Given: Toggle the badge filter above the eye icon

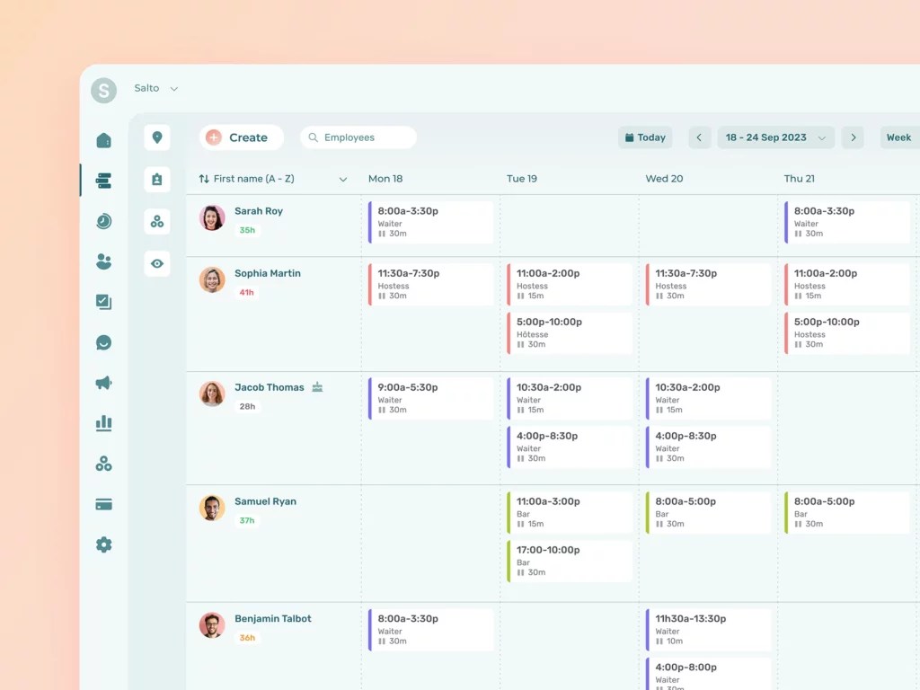Looking at the screenshot, I should 157,179.
